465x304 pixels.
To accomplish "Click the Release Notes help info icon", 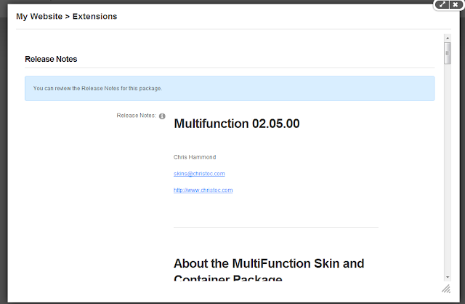I will click(162, 116).
